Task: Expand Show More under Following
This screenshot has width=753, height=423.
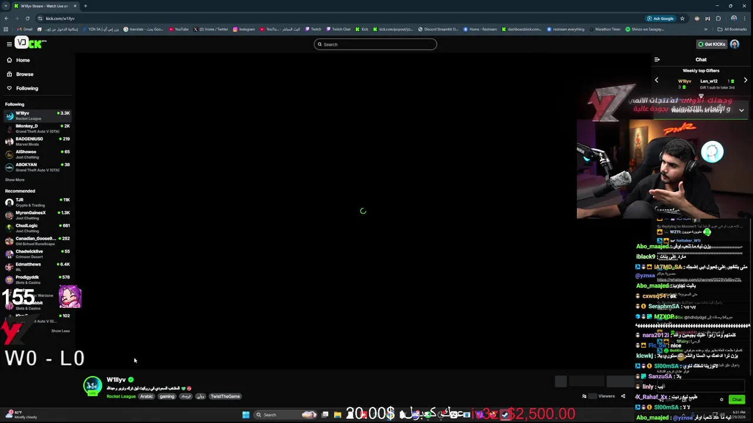Action: (15, 180)
